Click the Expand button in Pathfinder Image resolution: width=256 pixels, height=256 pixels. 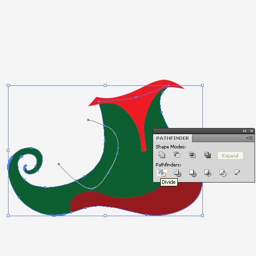230,156
